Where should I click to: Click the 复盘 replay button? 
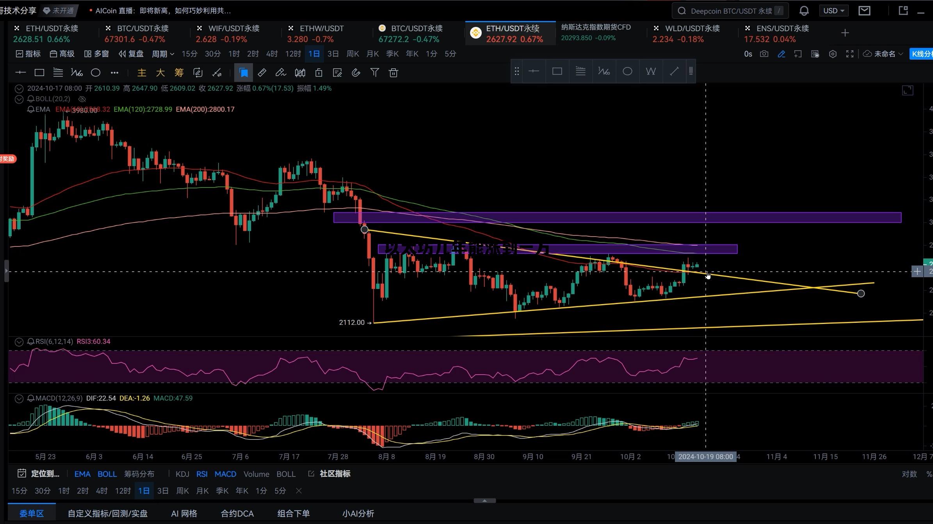(x=131, y=54)
